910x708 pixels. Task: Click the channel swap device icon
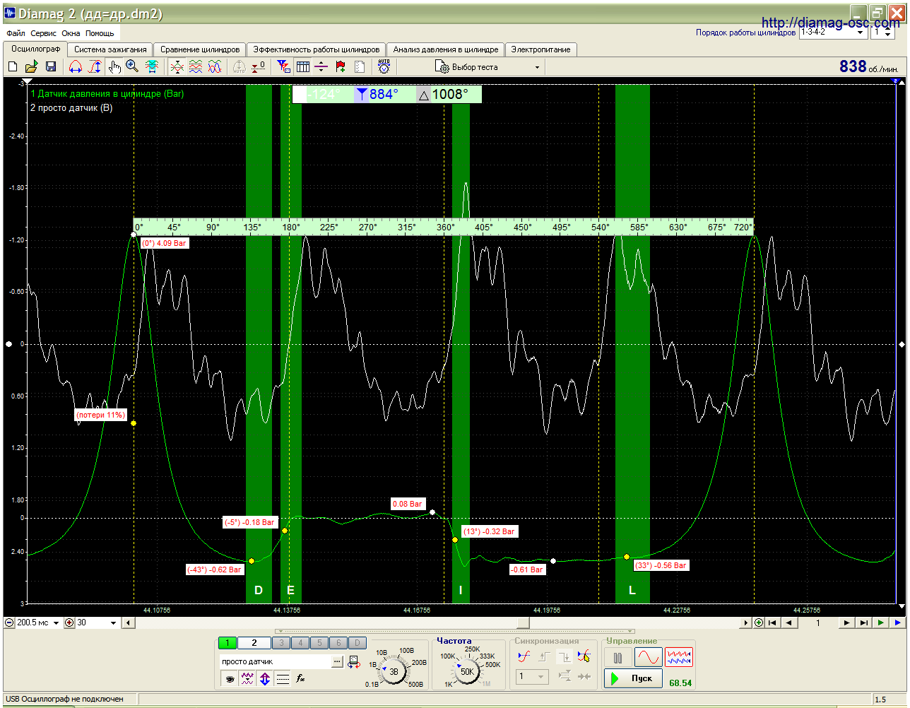pyautogui.click(x=354, y=662)
